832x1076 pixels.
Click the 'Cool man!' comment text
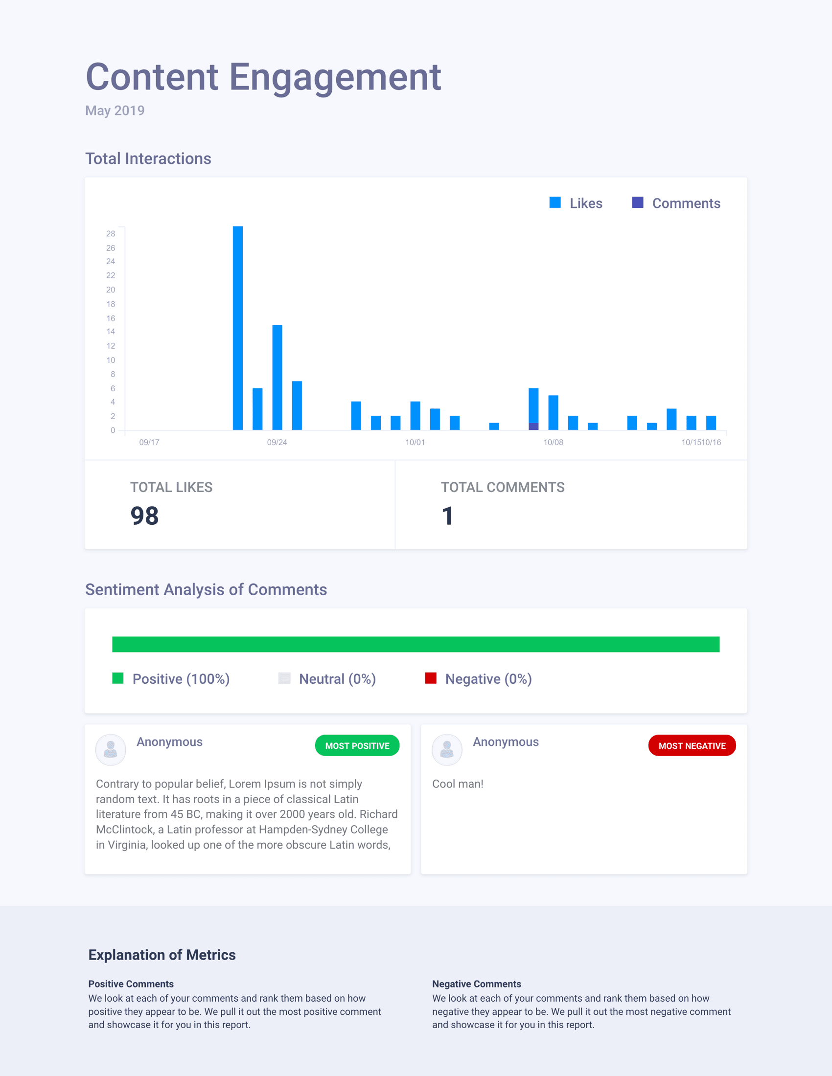458,784
